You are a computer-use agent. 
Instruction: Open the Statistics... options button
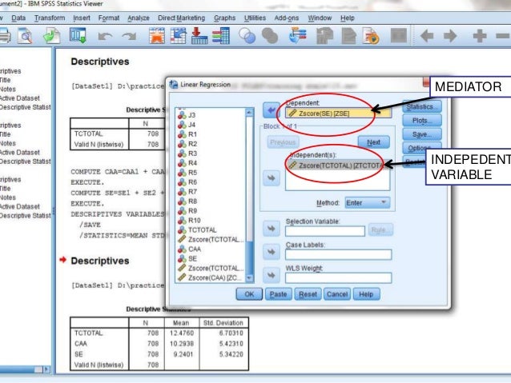tap(422, 106)
